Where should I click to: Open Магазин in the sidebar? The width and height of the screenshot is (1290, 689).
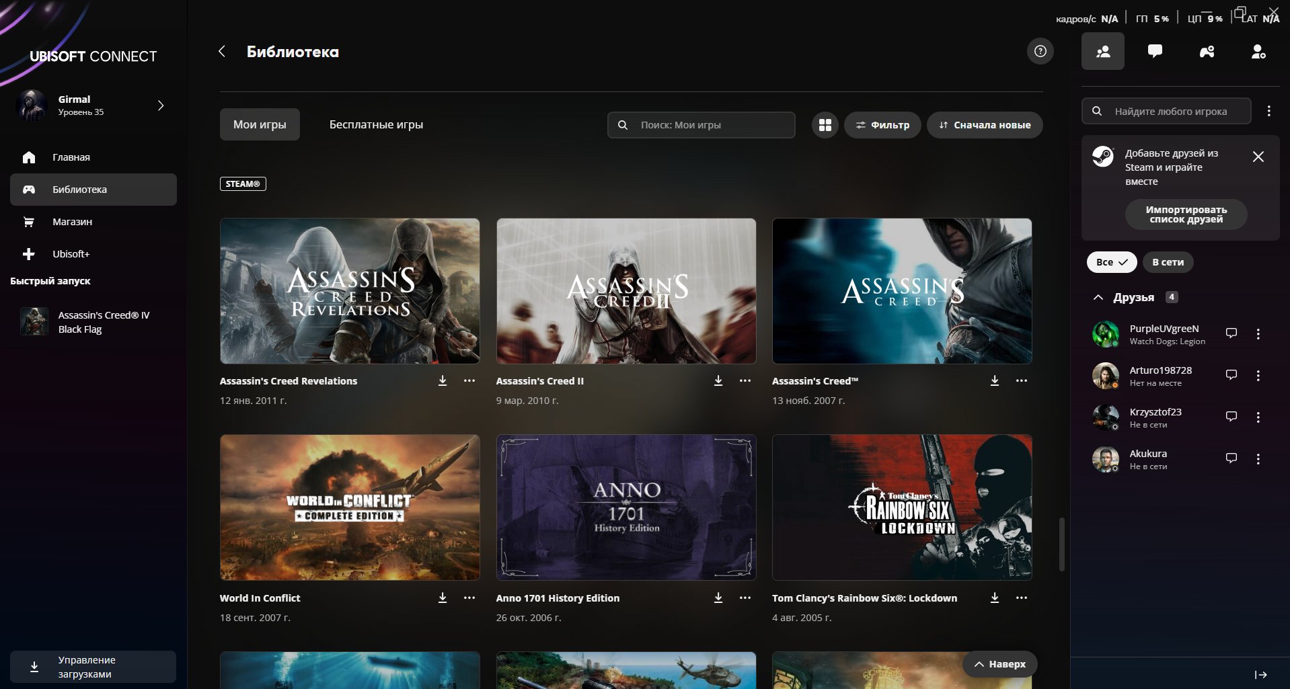(x=72, y=222)
